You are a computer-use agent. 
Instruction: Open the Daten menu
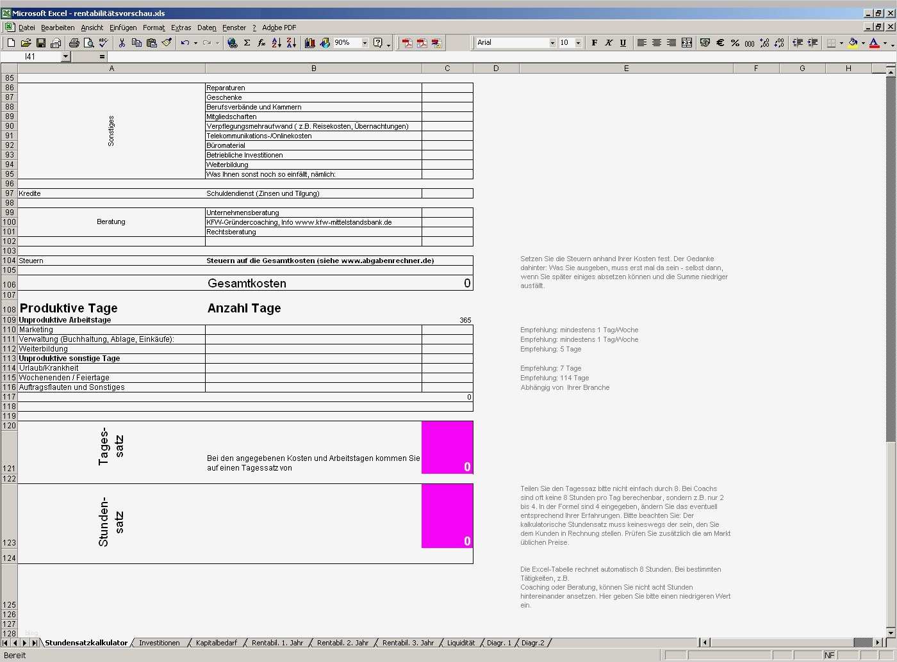pyautogui.click(x=206, y=28)
